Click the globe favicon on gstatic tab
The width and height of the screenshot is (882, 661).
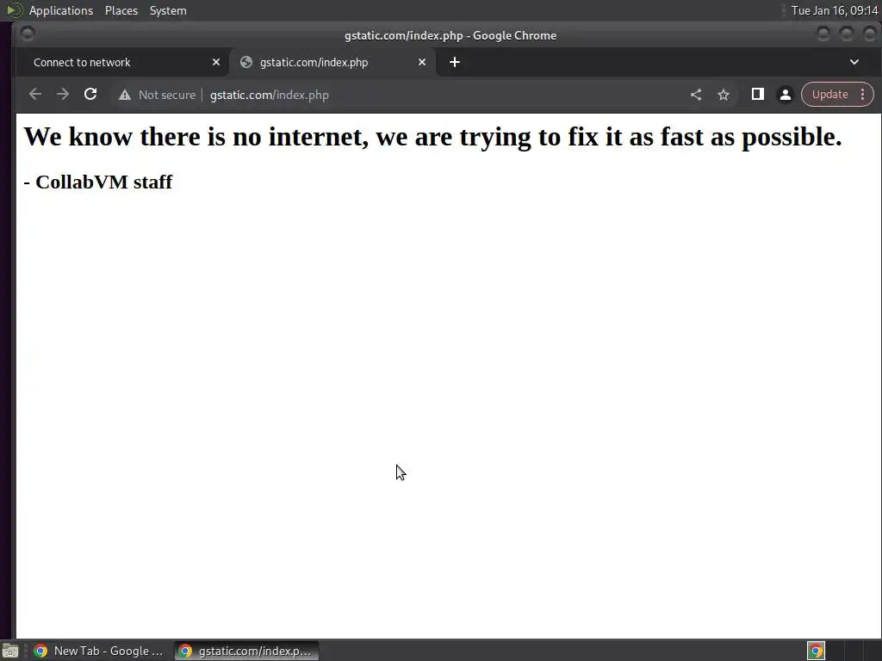pos(245,62)
